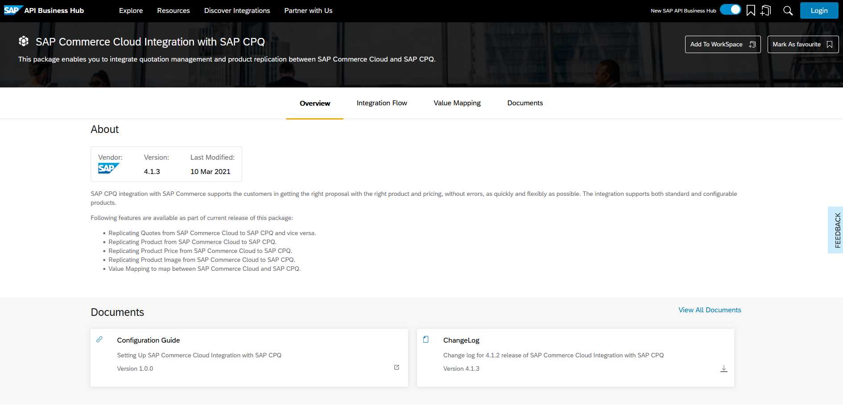Click the package cube icon beside title

click(x=24, y=41)
